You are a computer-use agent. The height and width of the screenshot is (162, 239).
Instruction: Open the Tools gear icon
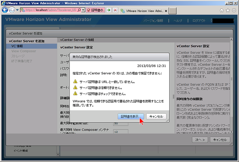(234, 10)
